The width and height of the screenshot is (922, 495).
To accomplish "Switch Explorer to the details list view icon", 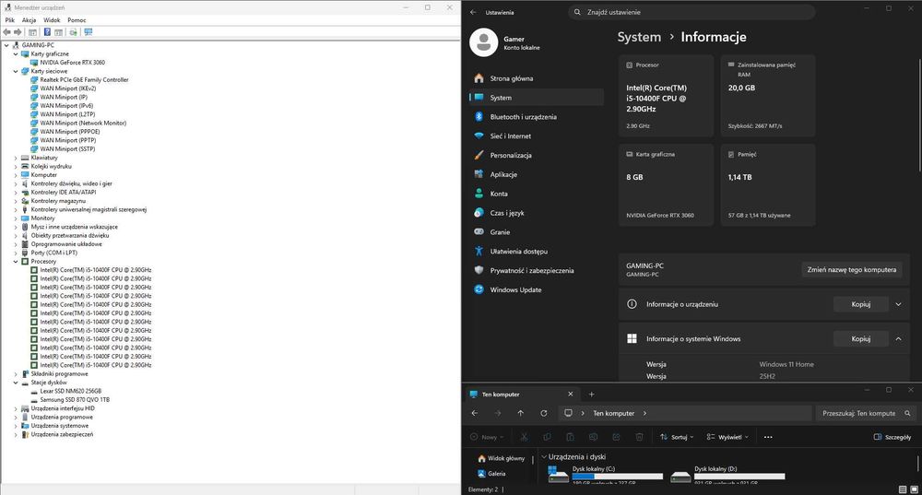I will 903,489.
